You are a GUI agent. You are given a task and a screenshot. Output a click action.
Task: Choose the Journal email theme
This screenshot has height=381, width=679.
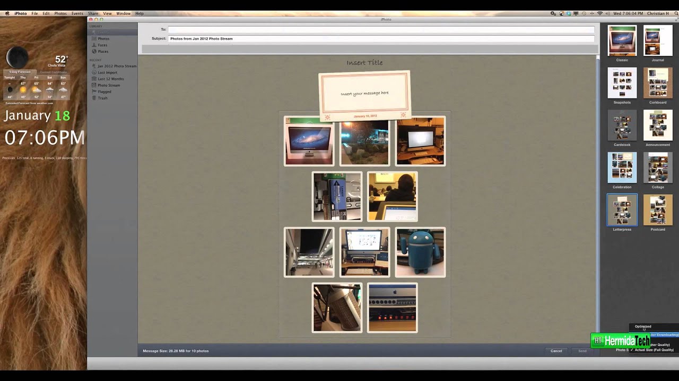(x=658, y=41)
